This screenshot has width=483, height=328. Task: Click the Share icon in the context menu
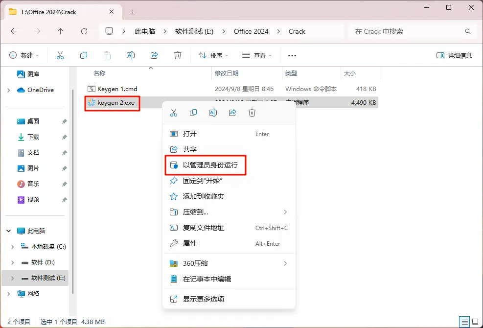232,113
